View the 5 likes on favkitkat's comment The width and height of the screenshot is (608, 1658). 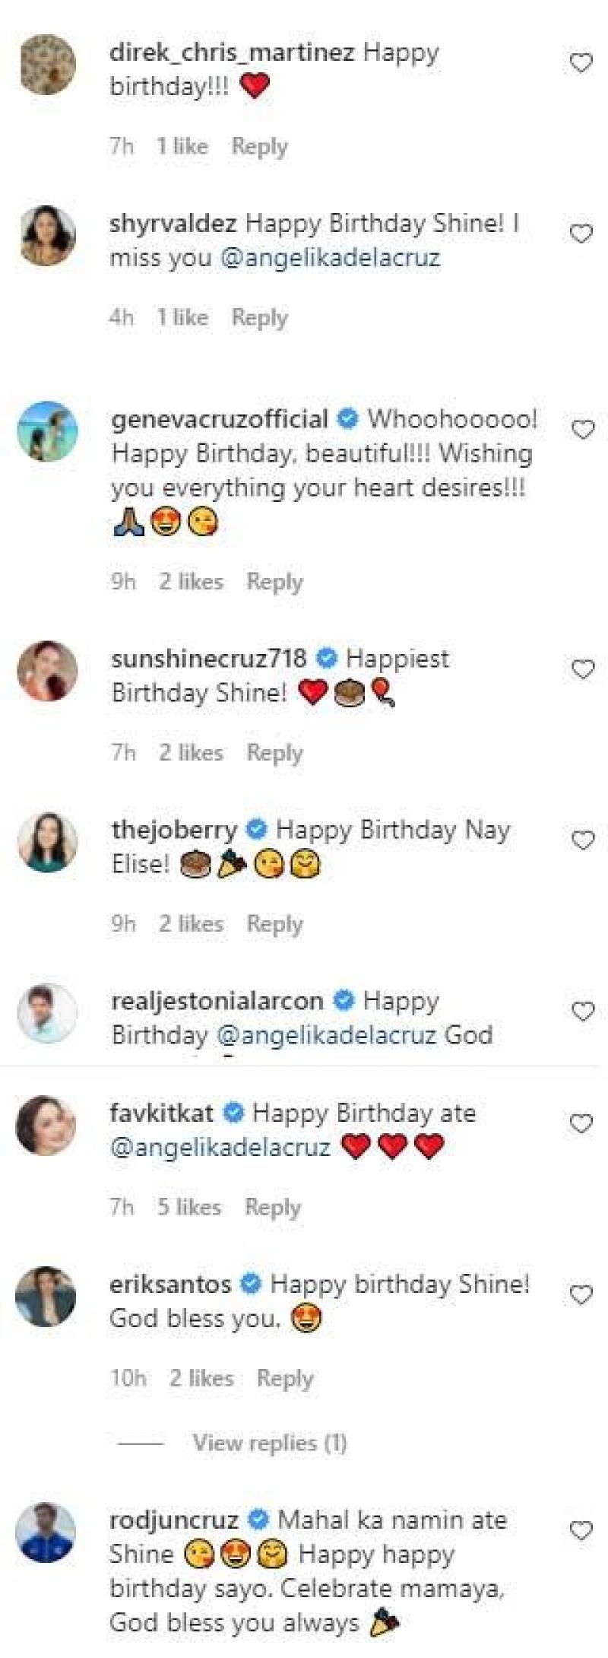pos(188,1207)
